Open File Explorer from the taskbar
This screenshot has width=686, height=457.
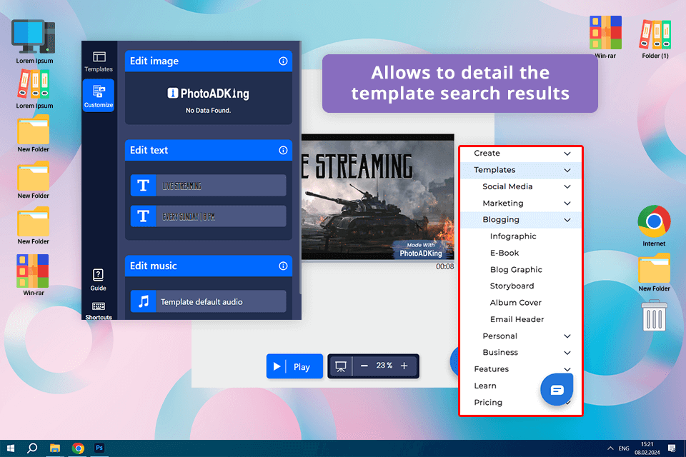click(x=55, y=448)
